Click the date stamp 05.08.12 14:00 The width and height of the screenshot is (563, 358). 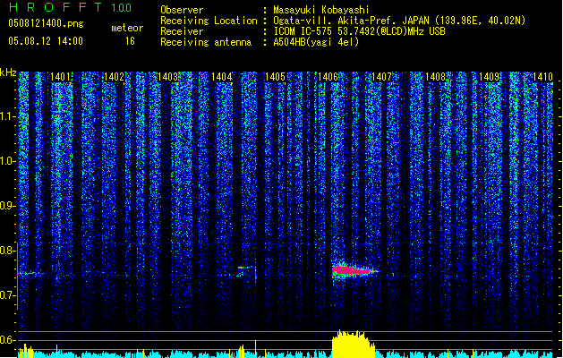pyautogui.click(x=46, y=41)
